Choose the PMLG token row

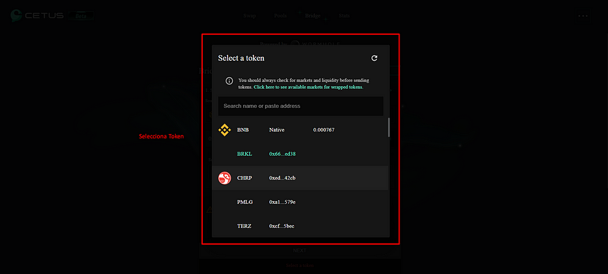[x=300, y=202]
